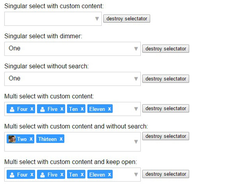The image size is (232, 189).
Task: Remove the Thirteen tag
Action: click(61, 139)
